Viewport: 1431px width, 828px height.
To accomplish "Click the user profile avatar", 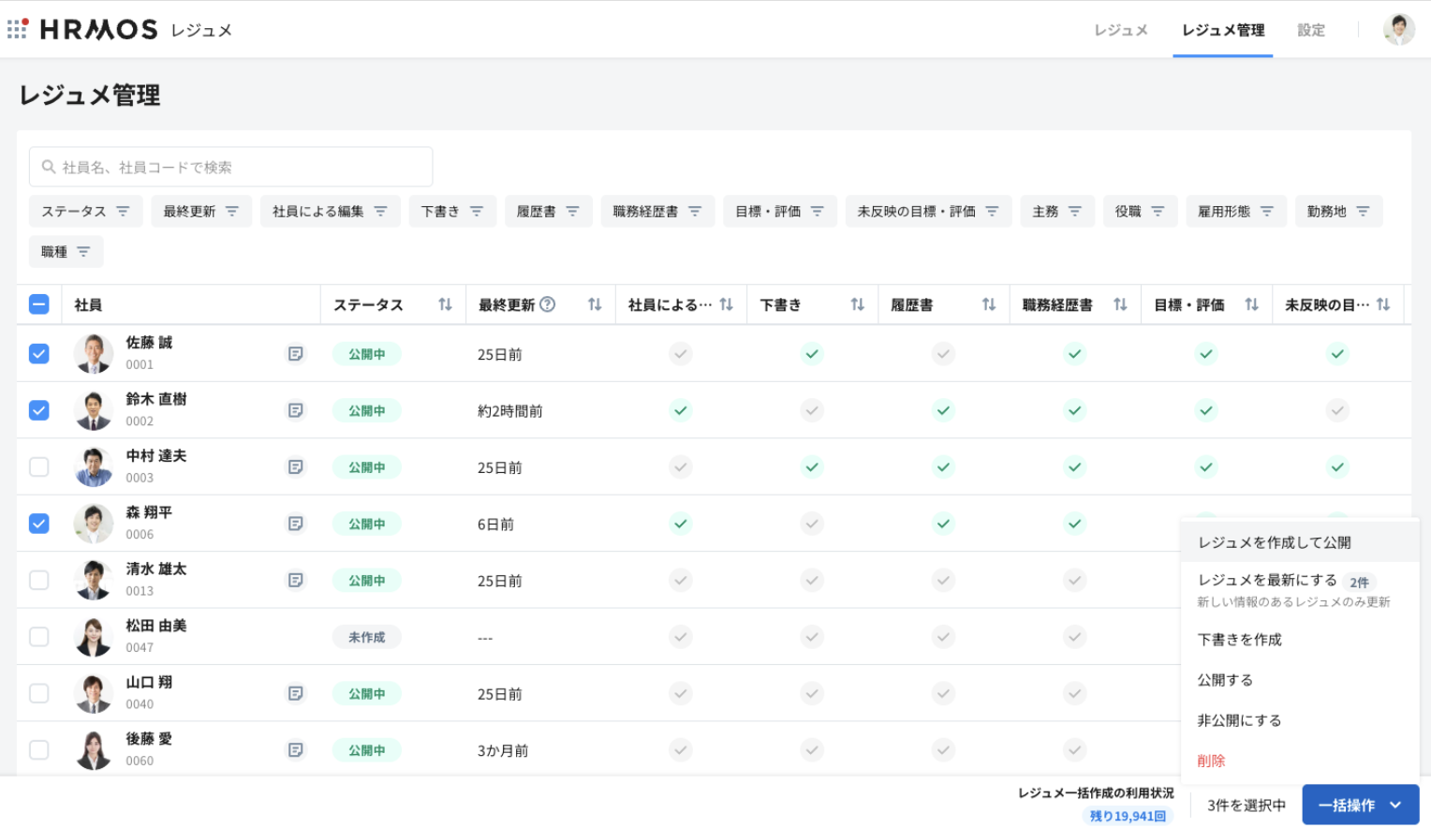I will (x=1398, y=30).
